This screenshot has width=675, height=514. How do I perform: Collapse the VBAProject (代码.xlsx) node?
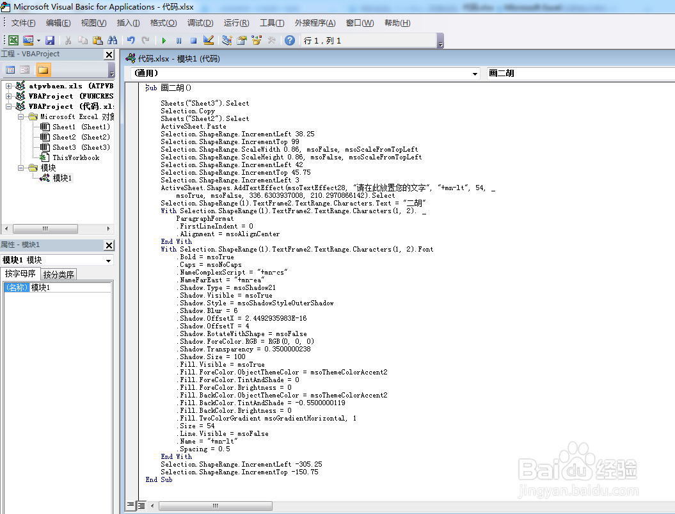(8, 106)
